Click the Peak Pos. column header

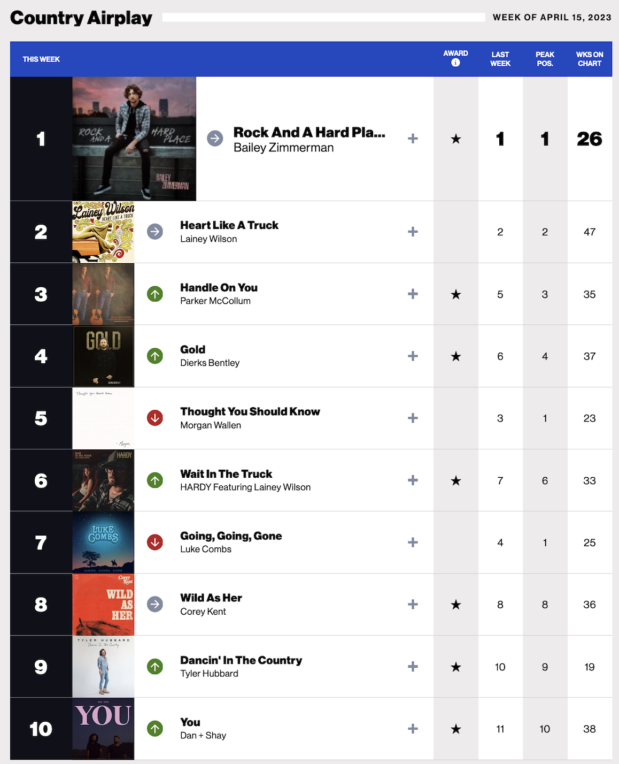coord(545,59)
